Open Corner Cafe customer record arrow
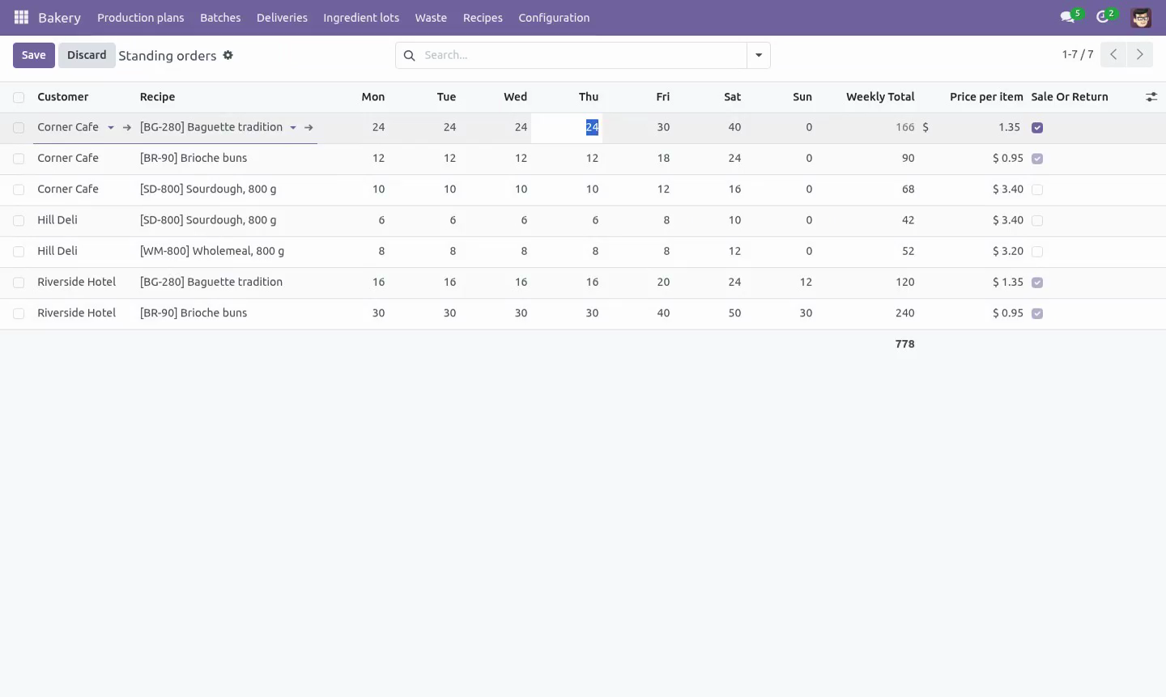 tap(127, 128)
